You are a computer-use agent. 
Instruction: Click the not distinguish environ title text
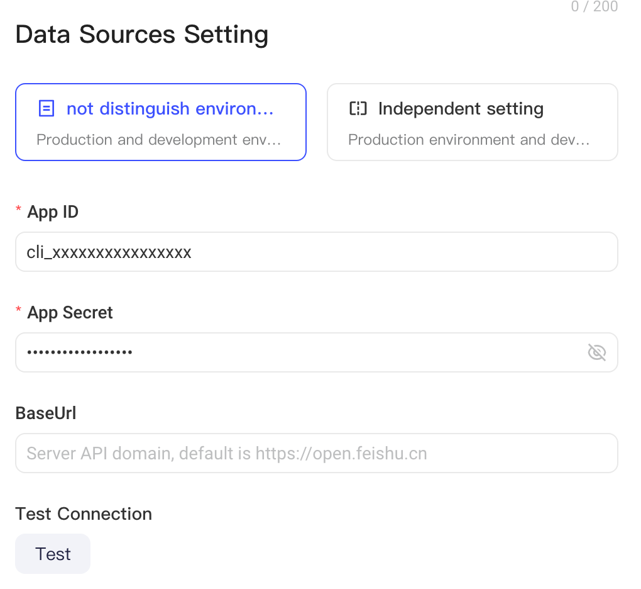pos(170,109)
